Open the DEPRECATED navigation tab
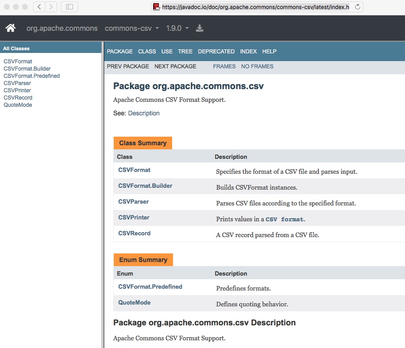 click(216, 51)
